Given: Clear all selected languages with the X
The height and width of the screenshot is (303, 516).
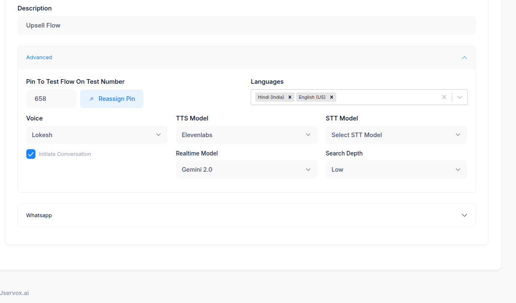Looking at the screenshot, I should 444,97.
